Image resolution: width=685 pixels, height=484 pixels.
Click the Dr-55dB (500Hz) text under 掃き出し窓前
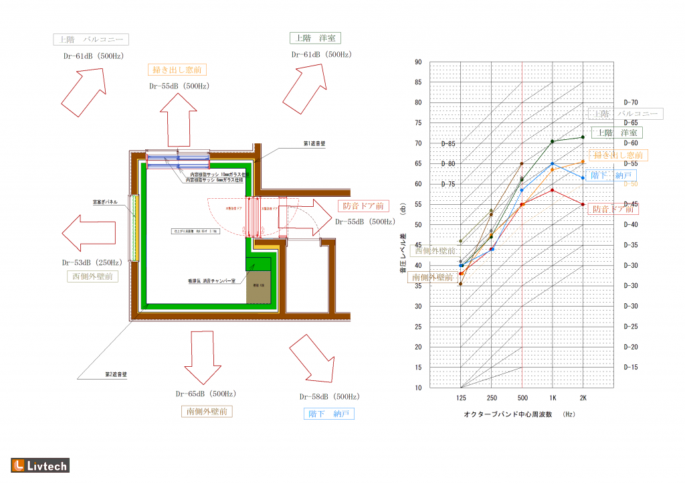coord(179,86)
